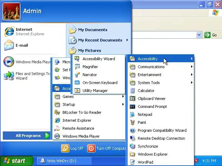The width and height of the screenshot is (222, 166).
Task: Click the Turn Off Computer button
Action: 106,148
